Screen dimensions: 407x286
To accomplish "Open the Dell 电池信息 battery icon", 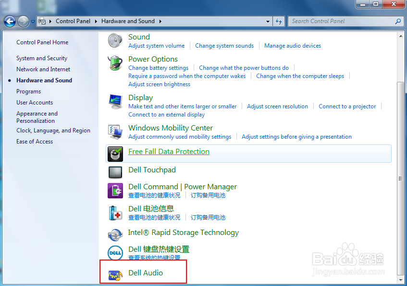I will pyautogui.click(x=115, y=213).
